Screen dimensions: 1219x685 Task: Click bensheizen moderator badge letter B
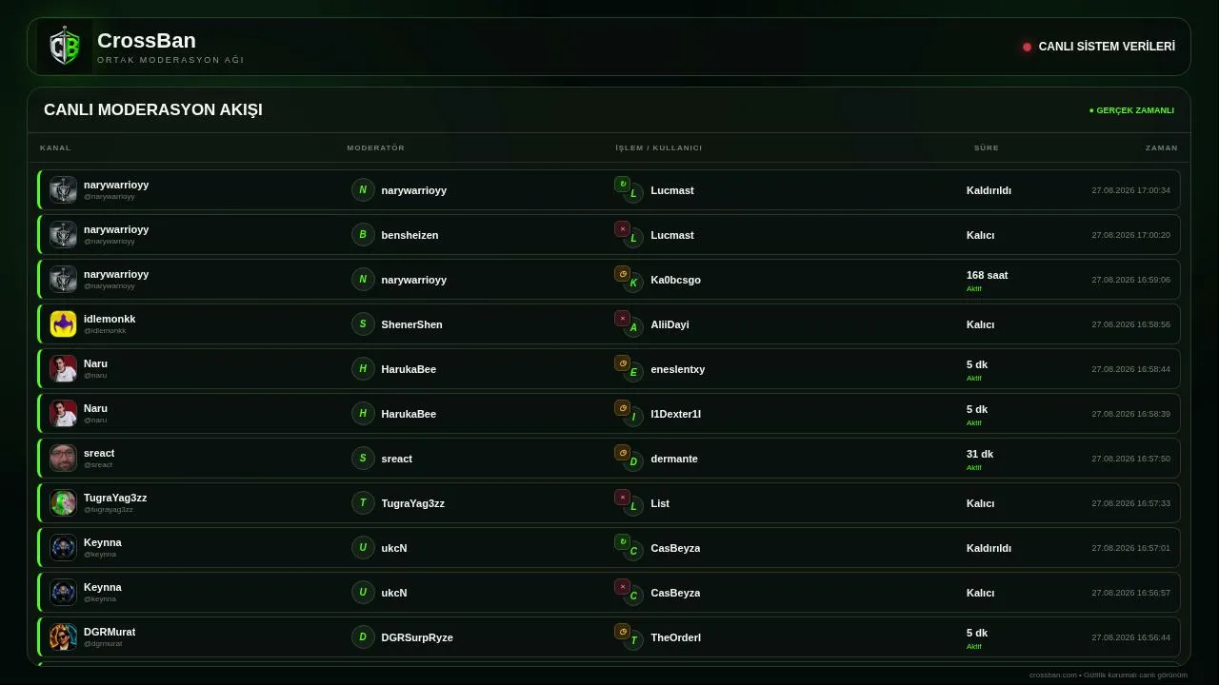363,235
